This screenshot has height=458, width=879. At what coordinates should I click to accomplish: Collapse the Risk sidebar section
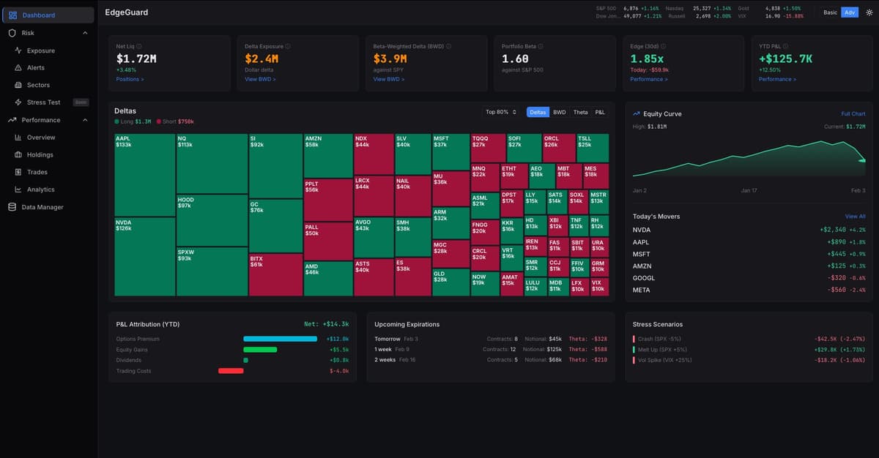tap(84, 32)
